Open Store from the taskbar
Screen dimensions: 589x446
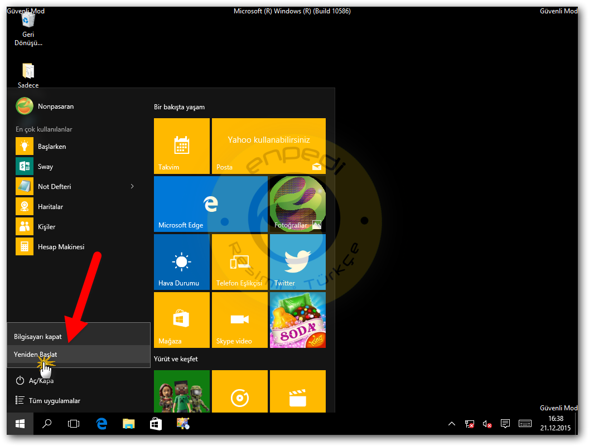(156, 424)
